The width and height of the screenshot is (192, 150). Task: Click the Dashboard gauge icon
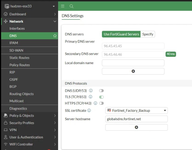click(x=6, y=14)
